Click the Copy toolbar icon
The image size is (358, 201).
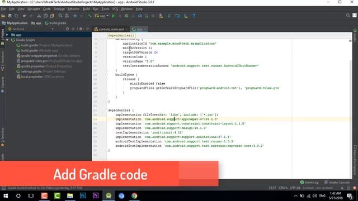(x=46, y=16)
